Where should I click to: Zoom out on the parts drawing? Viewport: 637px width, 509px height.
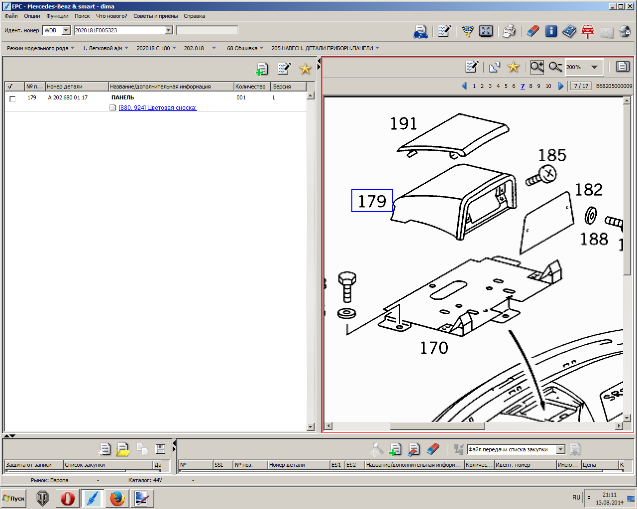tap(555, 67)
